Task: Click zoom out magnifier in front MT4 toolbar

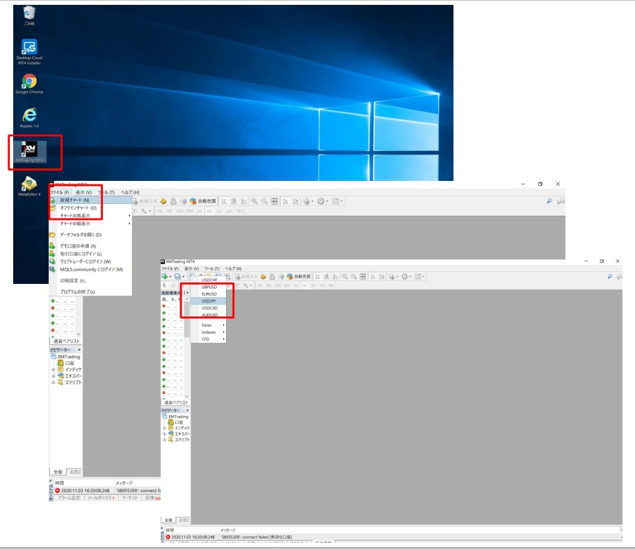Action: [x=353, y=277]
